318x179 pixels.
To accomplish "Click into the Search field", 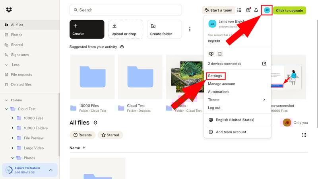I will 126,10.
